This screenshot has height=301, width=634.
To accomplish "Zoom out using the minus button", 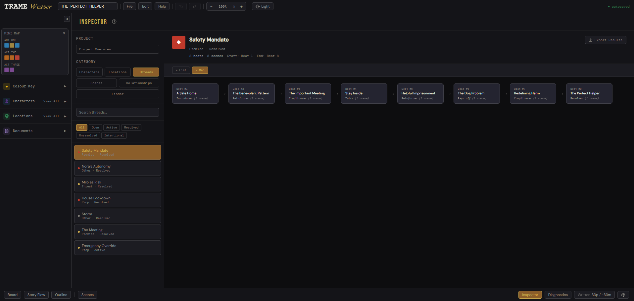I will pyautogui.click(x=211, y=6).
